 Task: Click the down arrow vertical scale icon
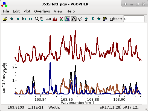tap(92, 19)
